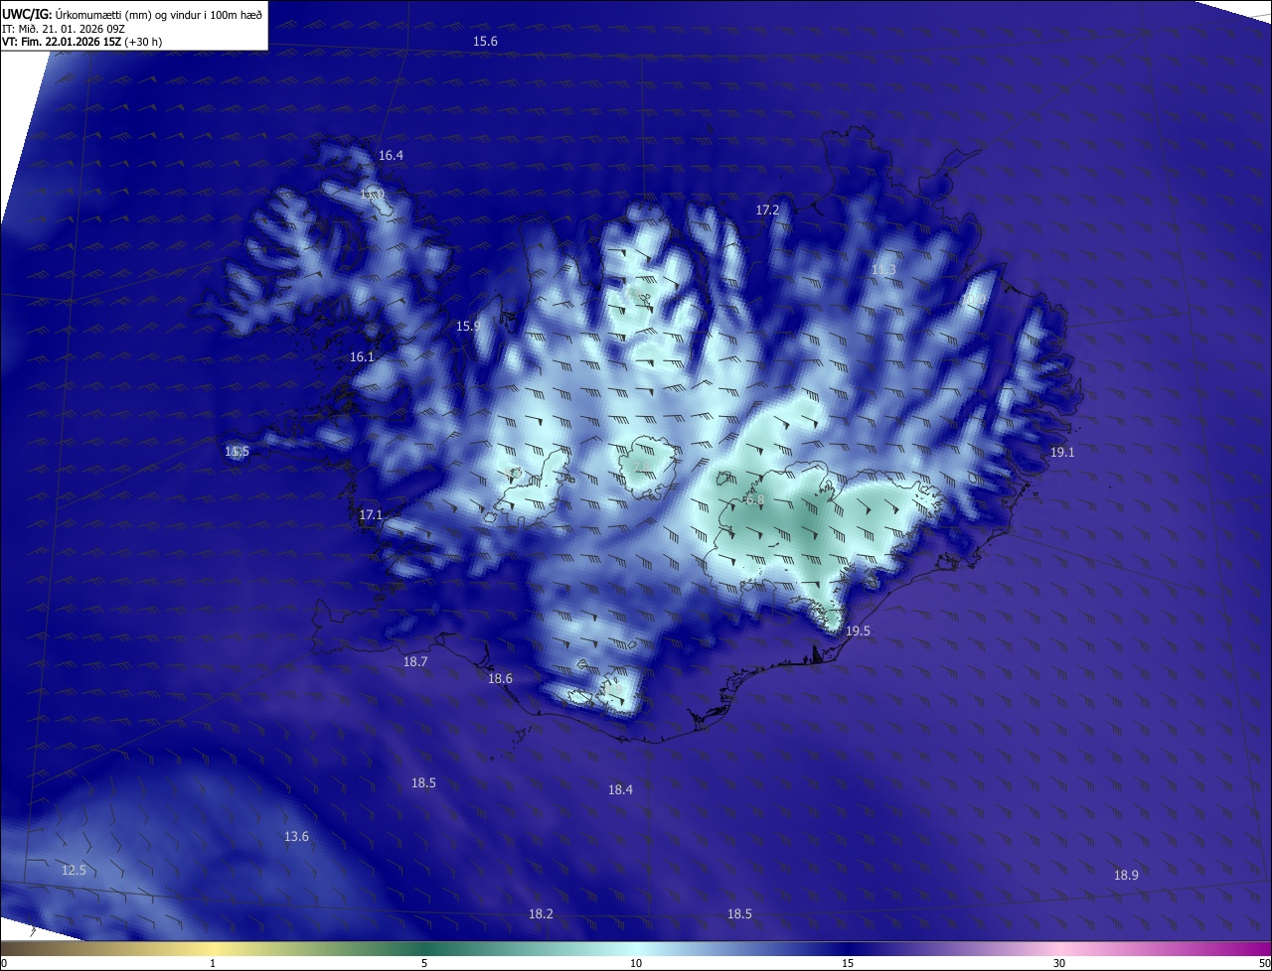Click the 6.8 value over the glacier
1272x971 pixels.
coord(754,499)
